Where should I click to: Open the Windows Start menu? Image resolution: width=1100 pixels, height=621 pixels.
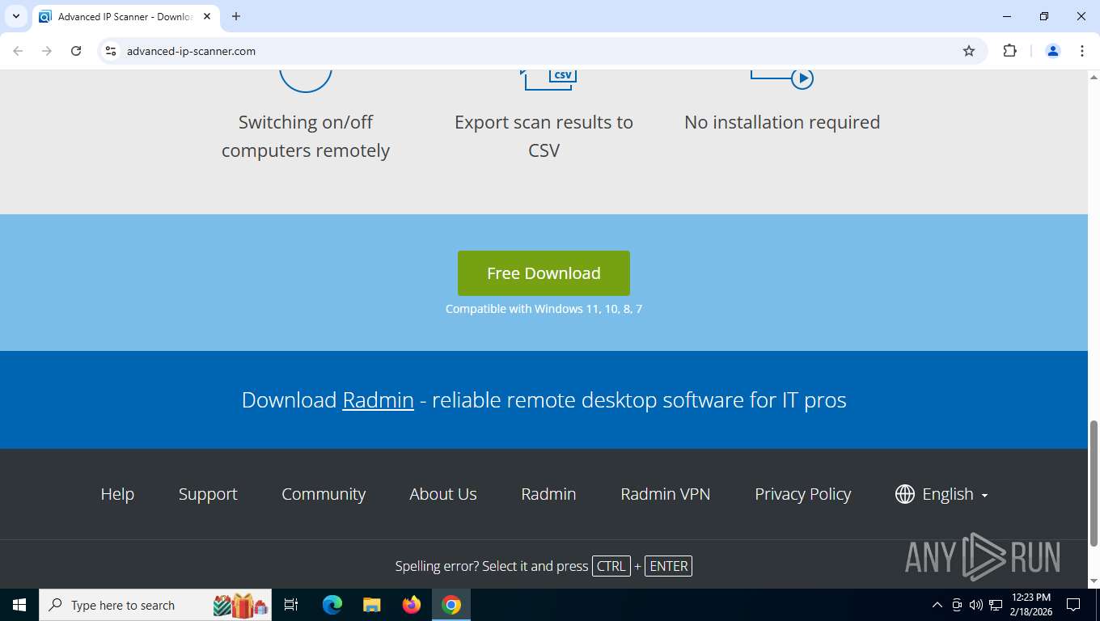coord(19,605)
